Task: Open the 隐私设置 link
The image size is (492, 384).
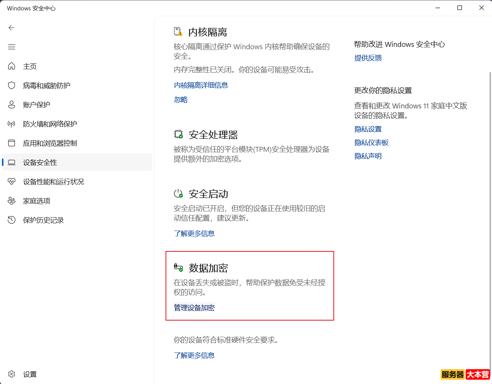Action: click(368, 129)
